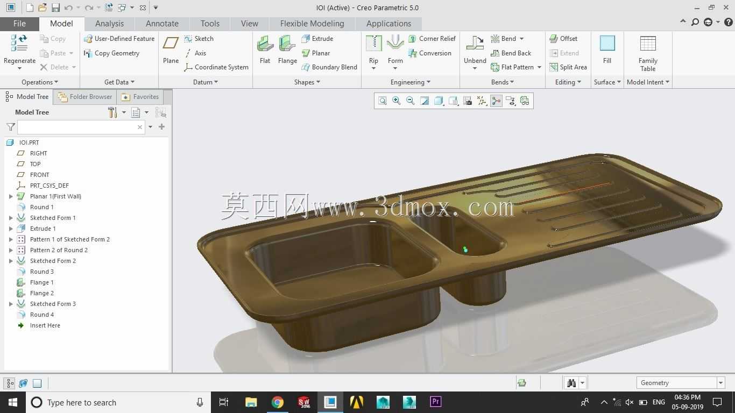Open the Engineering group dropdown
This screenshot has height=413, width=735.
click(411, 82)
